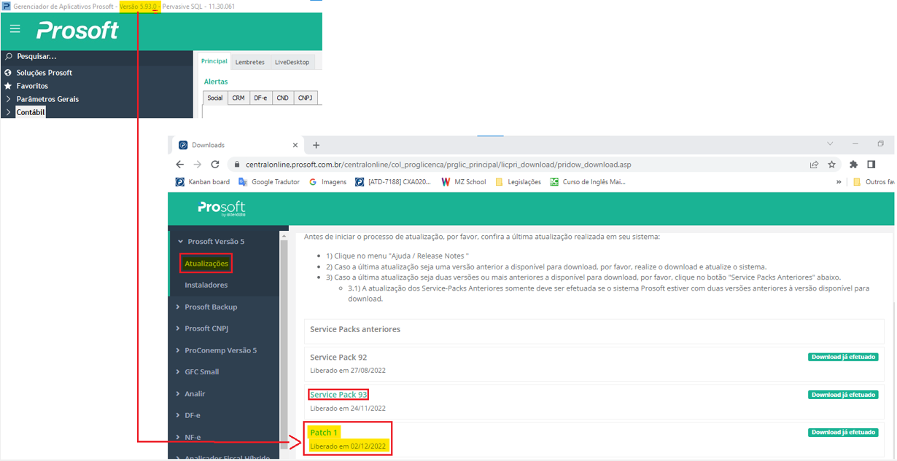Screen dimensions: 897x461
Task: Click the browser address bar URL
Action: [x=438, y=165]
